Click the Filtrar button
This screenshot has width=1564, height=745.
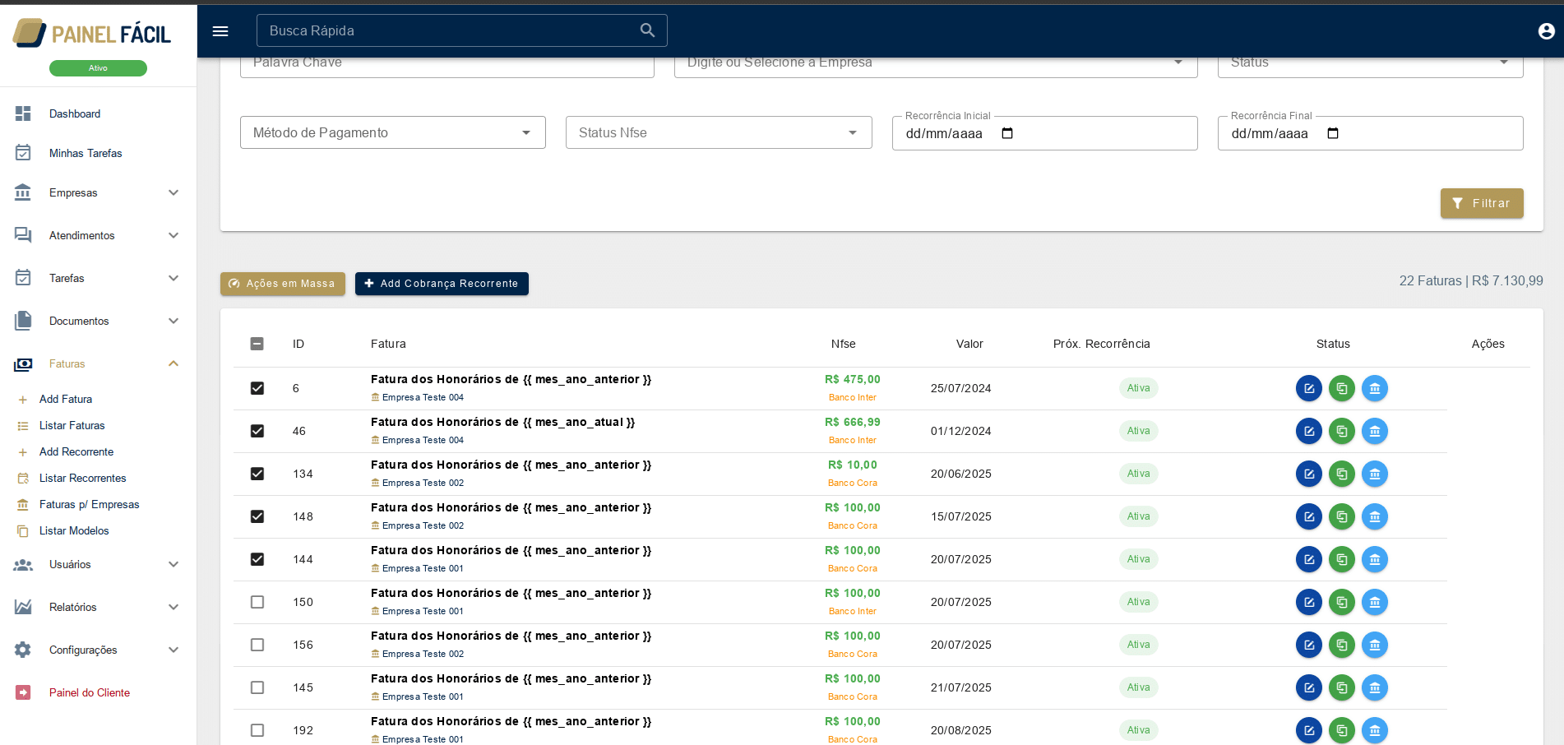click(1481, 203)
